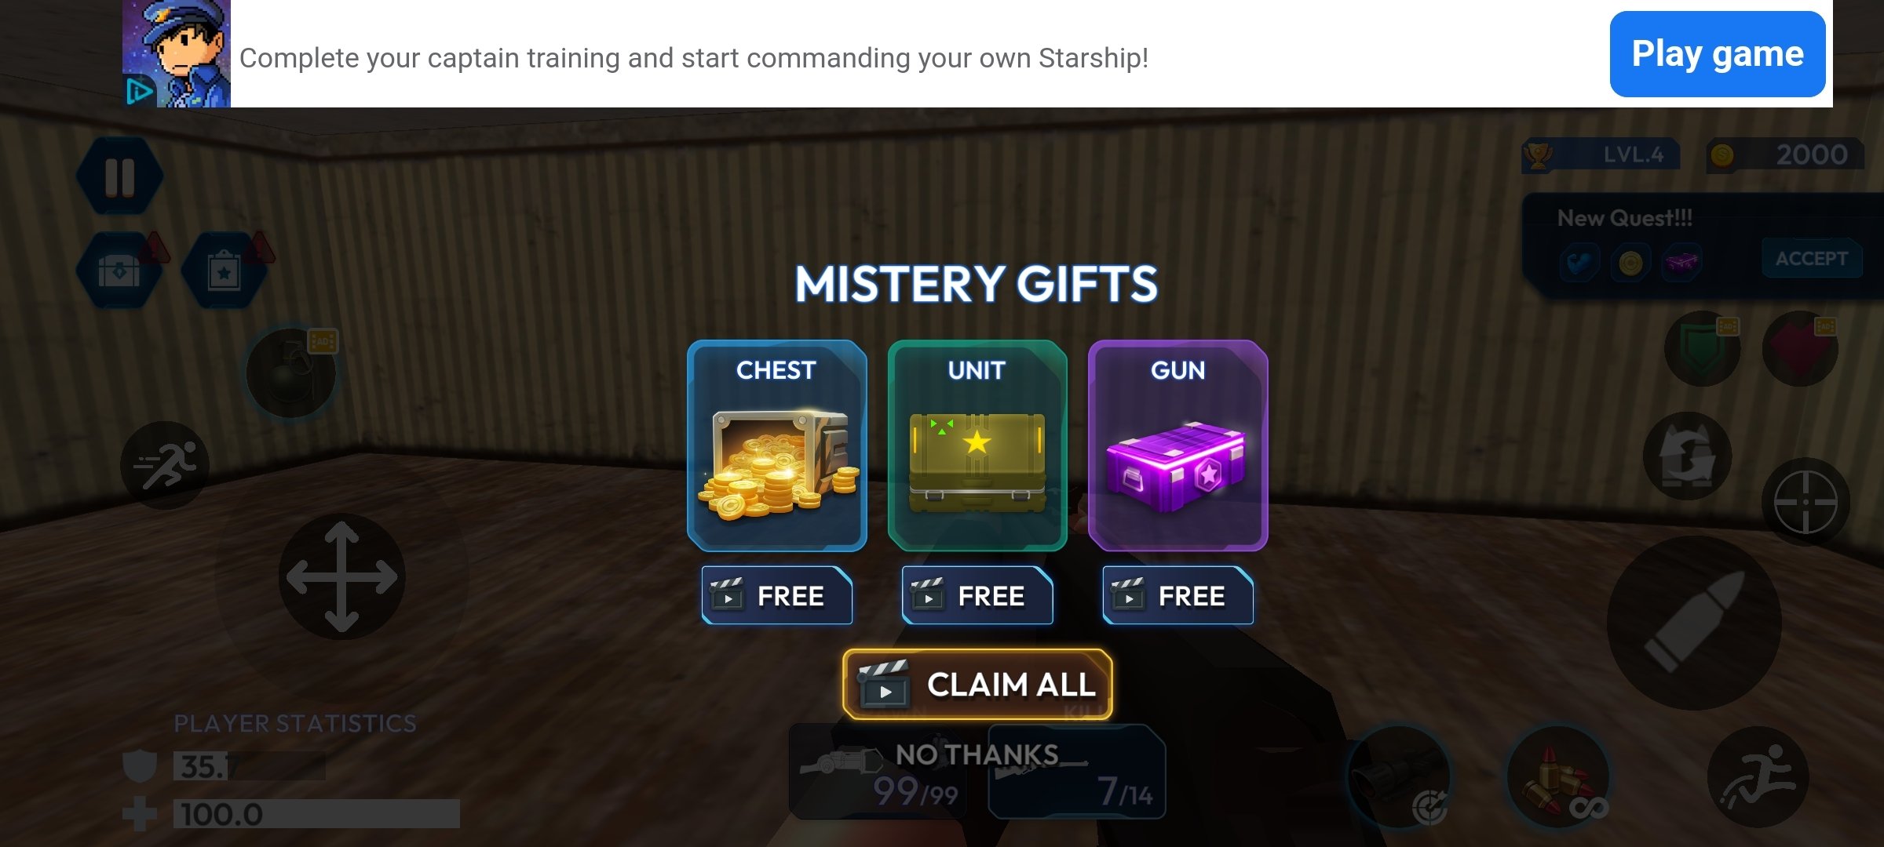Image resolution: width=1884 pixels, height=847 pixels.
Task: Tap the grenade throw icon
Action: click(x=291, y=373)
